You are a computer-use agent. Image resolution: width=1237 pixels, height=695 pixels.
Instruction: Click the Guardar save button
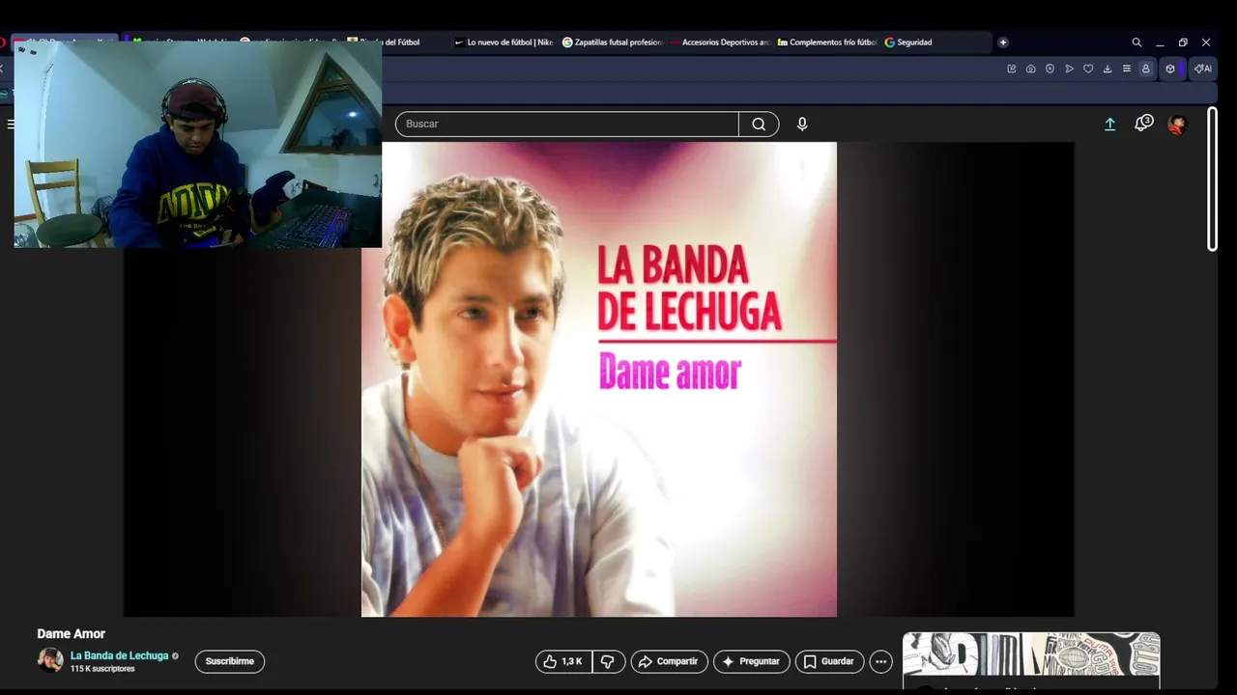pos(829,661)
